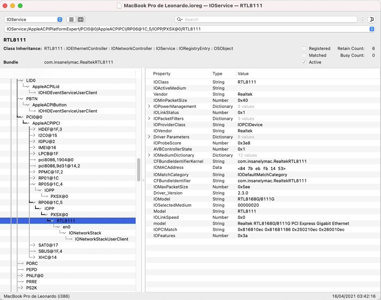The height and width of the screenshot is (300, 381).
Task: Click inside the Search field
Action: pos(266,20)
